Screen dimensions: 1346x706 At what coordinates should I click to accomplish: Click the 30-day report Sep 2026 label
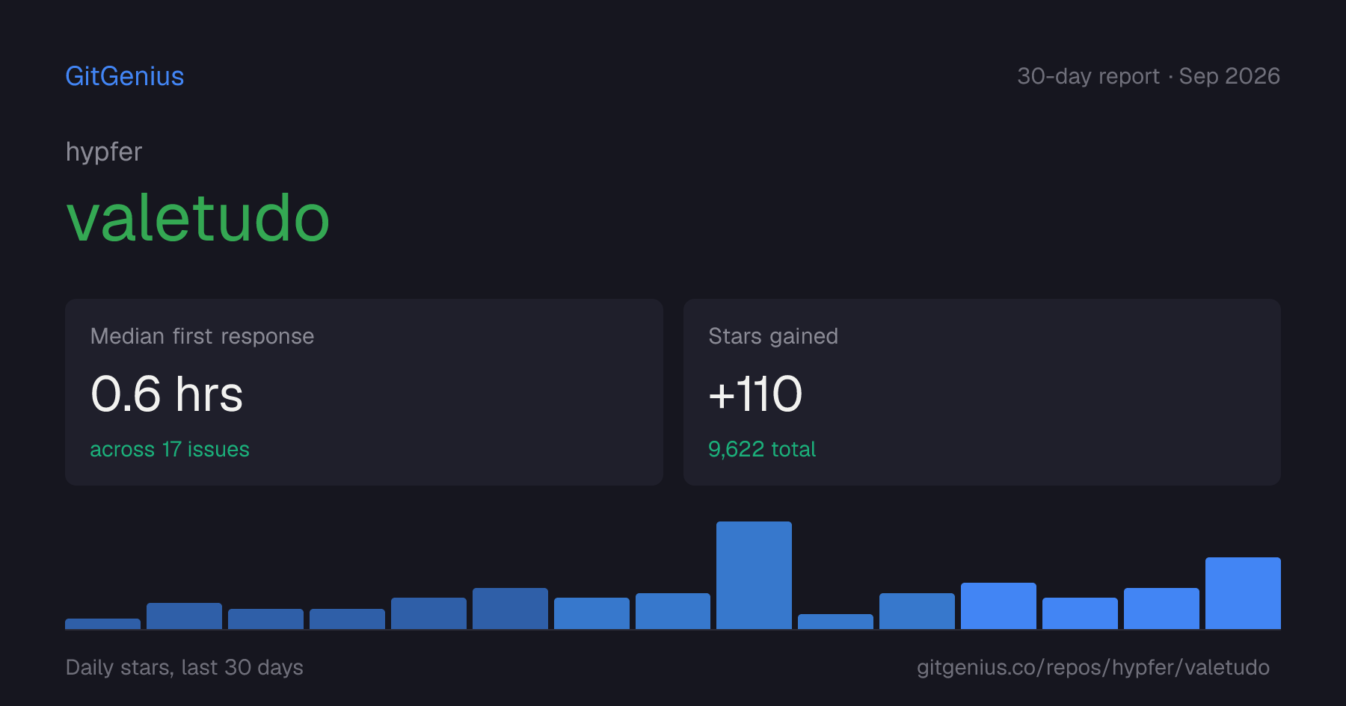pos(1149,76)
